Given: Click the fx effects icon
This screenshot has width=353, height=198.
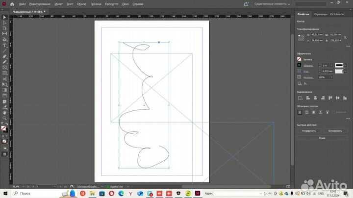Looking at the screenshot, I should pos(305,83).
